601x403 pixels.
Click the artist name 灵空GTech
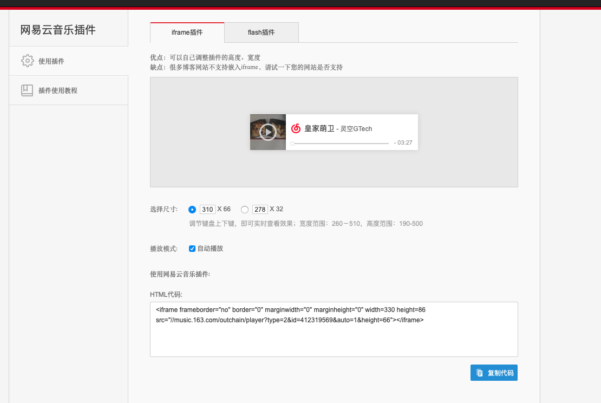click(356, 129)
